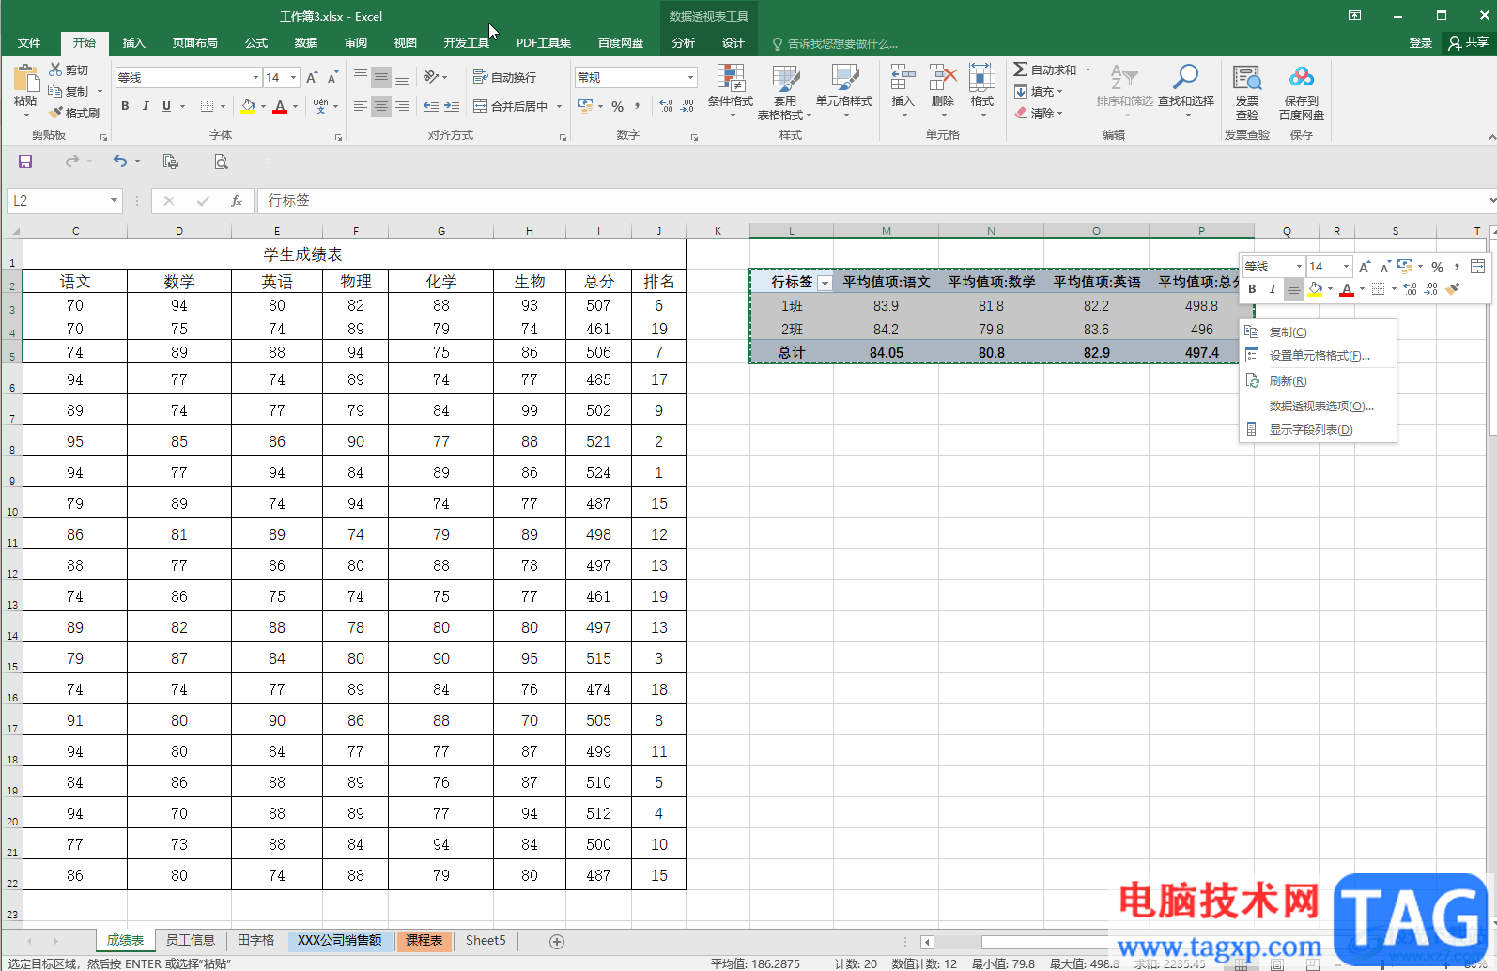Click merge and center icon in mini toolbar
This screenshot has width=1497, height=971.
tap(1477, 267)
